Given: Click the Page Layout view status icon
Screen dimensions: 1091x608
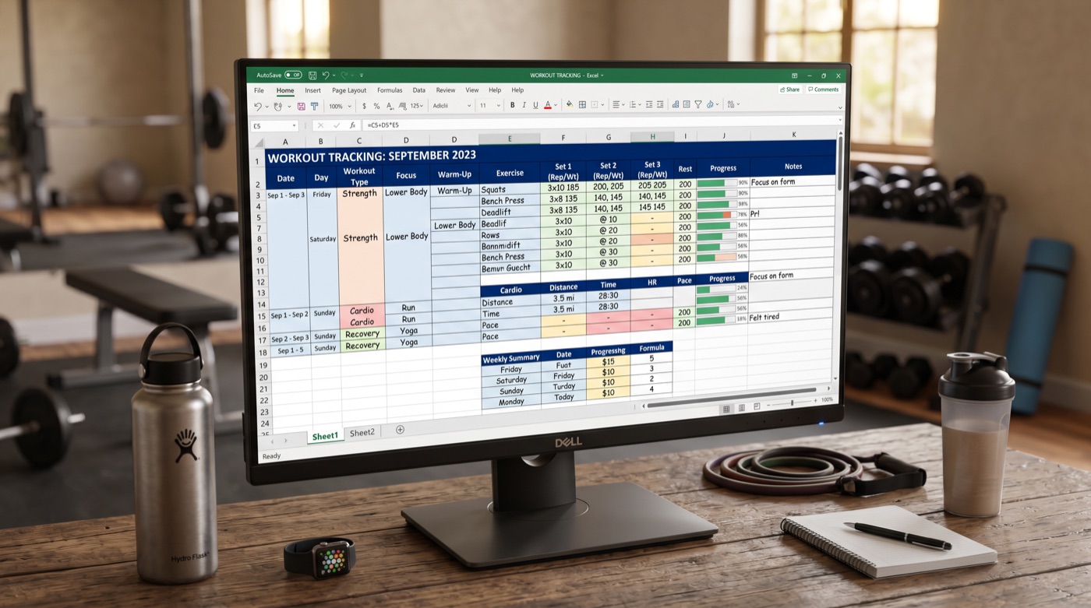Looking at the screenshot, I should click(742, 408).
